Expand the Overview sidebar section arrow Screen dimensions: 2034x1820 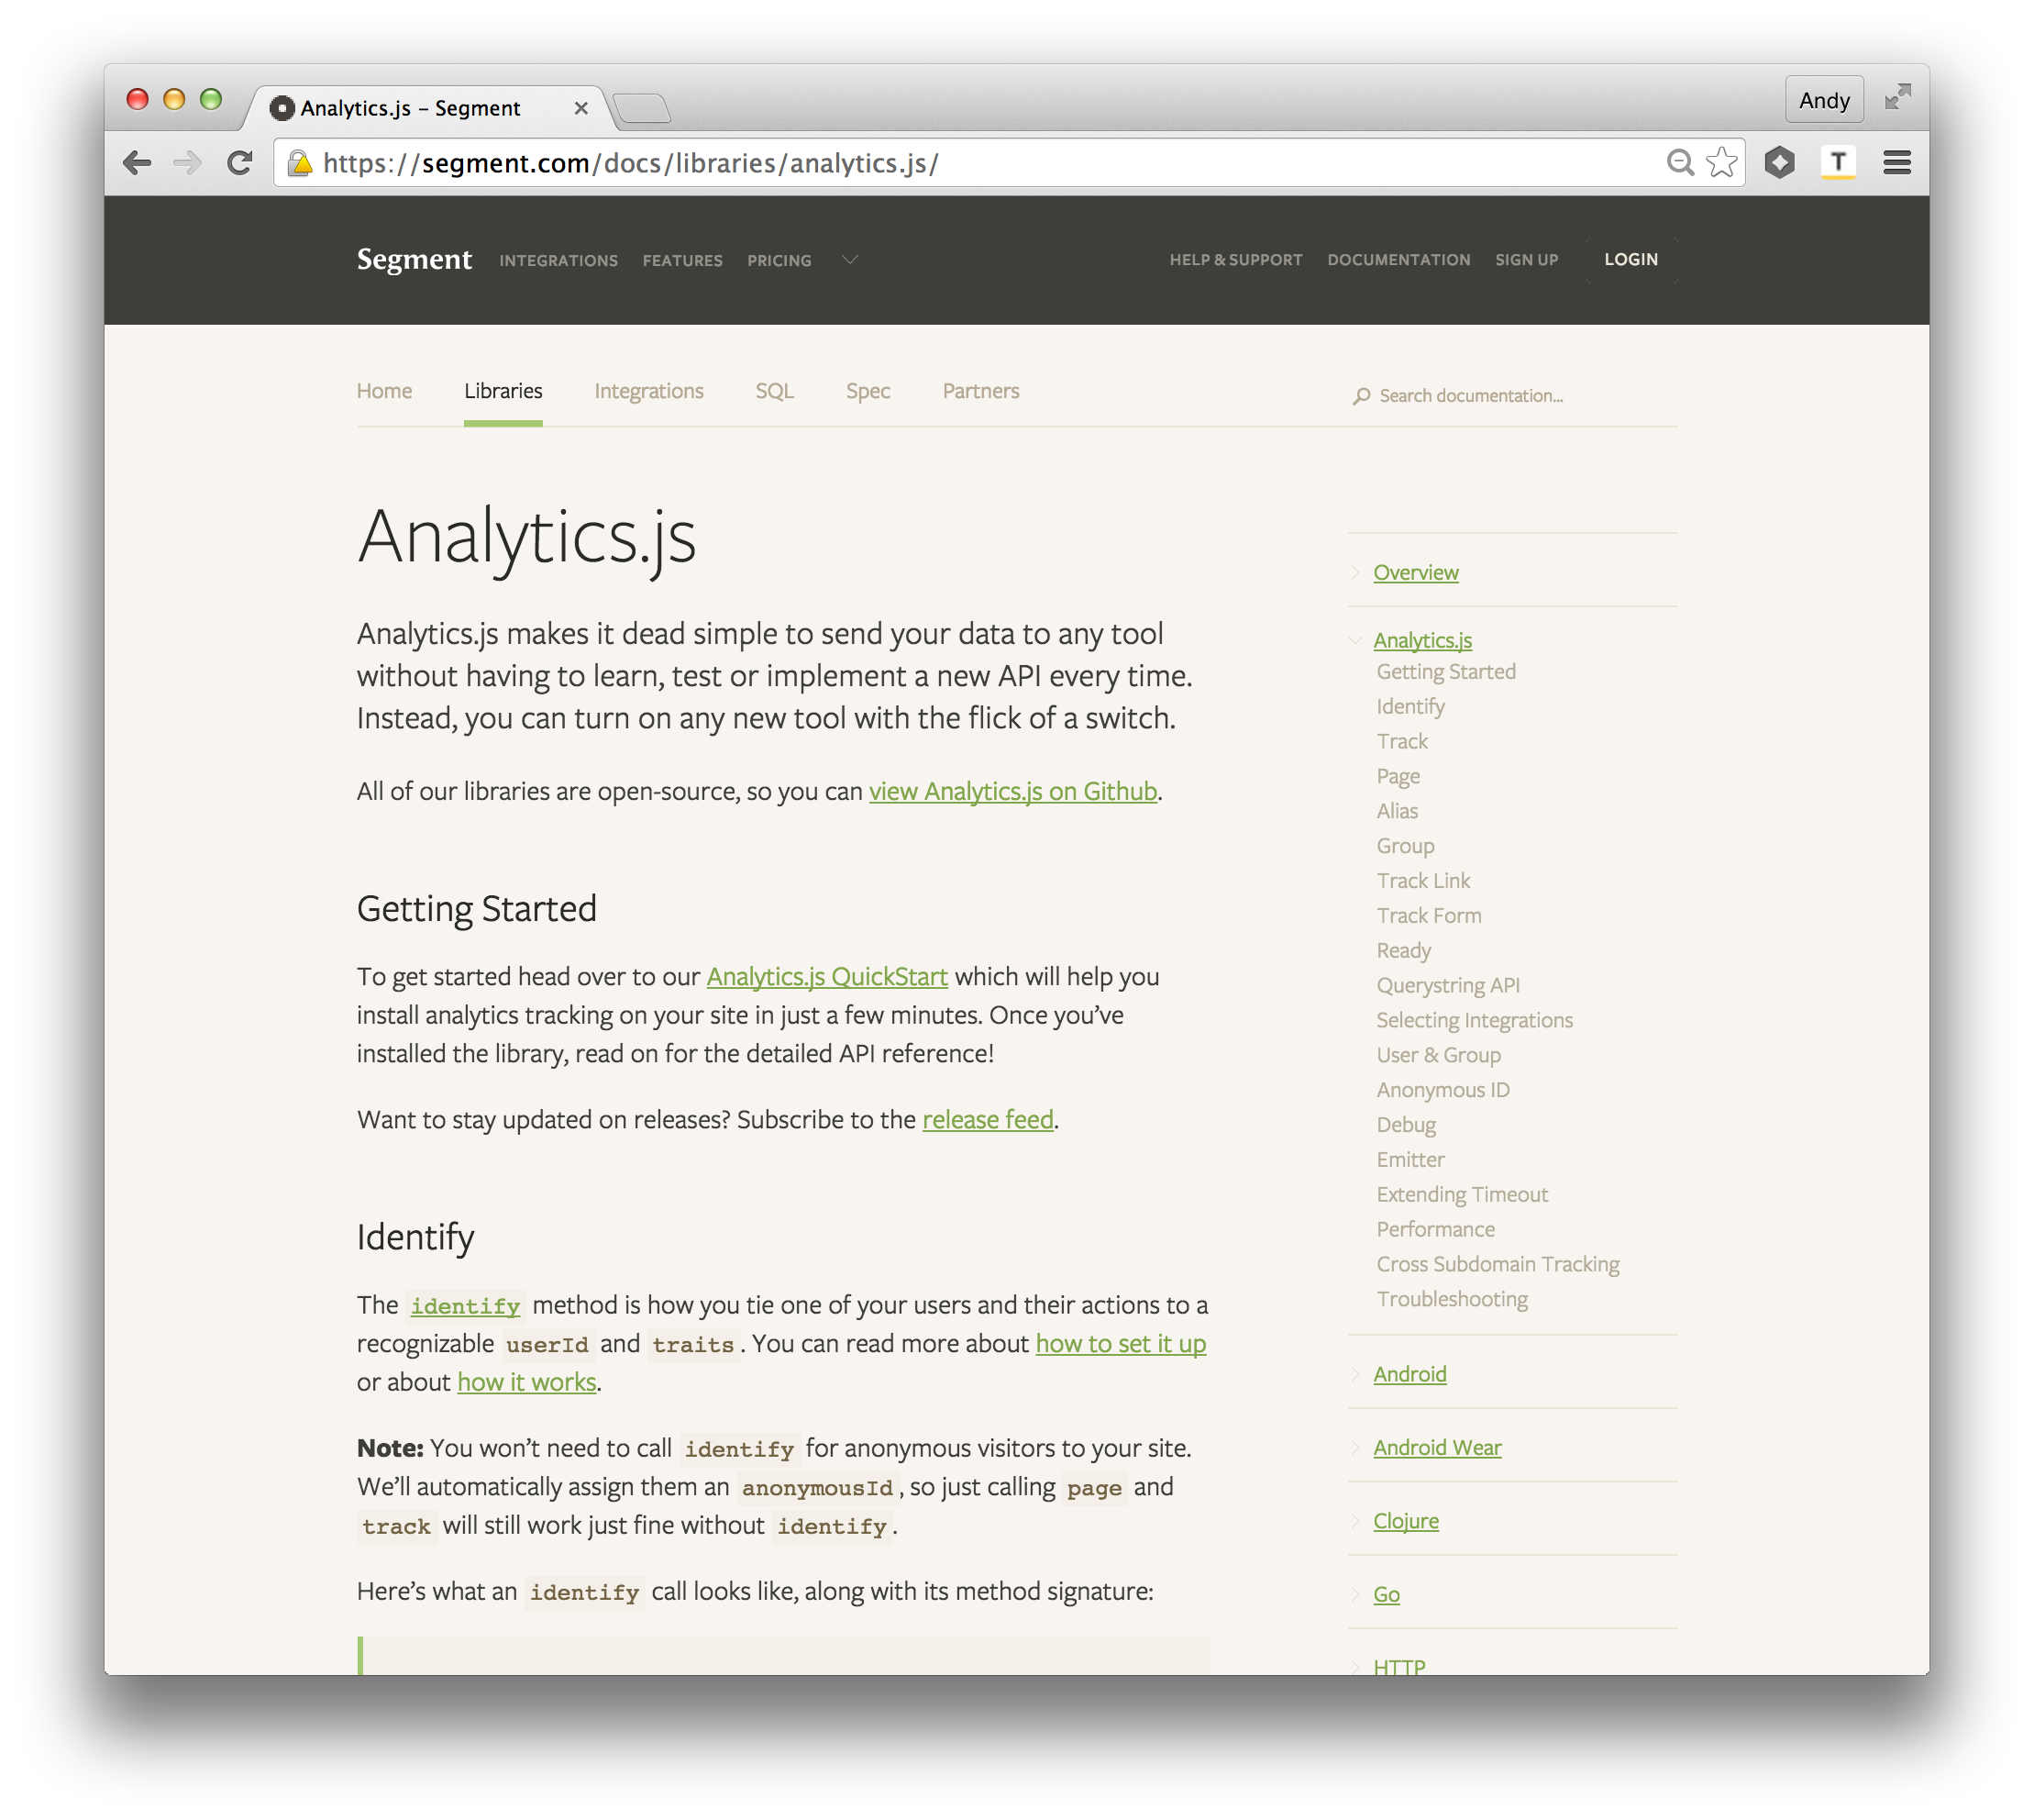coord(1355,572)
